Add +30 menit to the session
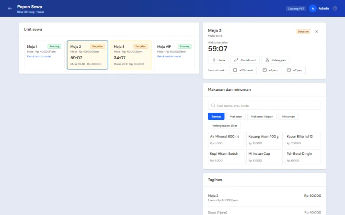Screen dimensions: 345x215 click(243, 70)
